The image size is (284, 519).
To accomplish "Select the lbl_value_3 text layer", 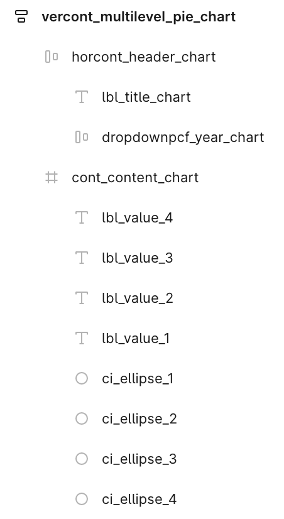I will tap(138, 258).
